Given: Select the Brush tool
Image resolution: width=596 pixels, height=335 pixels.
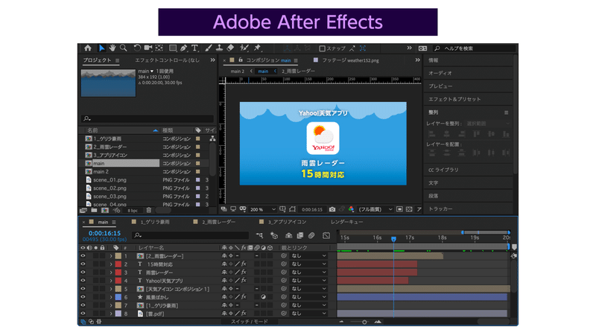Looking at the screenshot, I should [209, 48].
